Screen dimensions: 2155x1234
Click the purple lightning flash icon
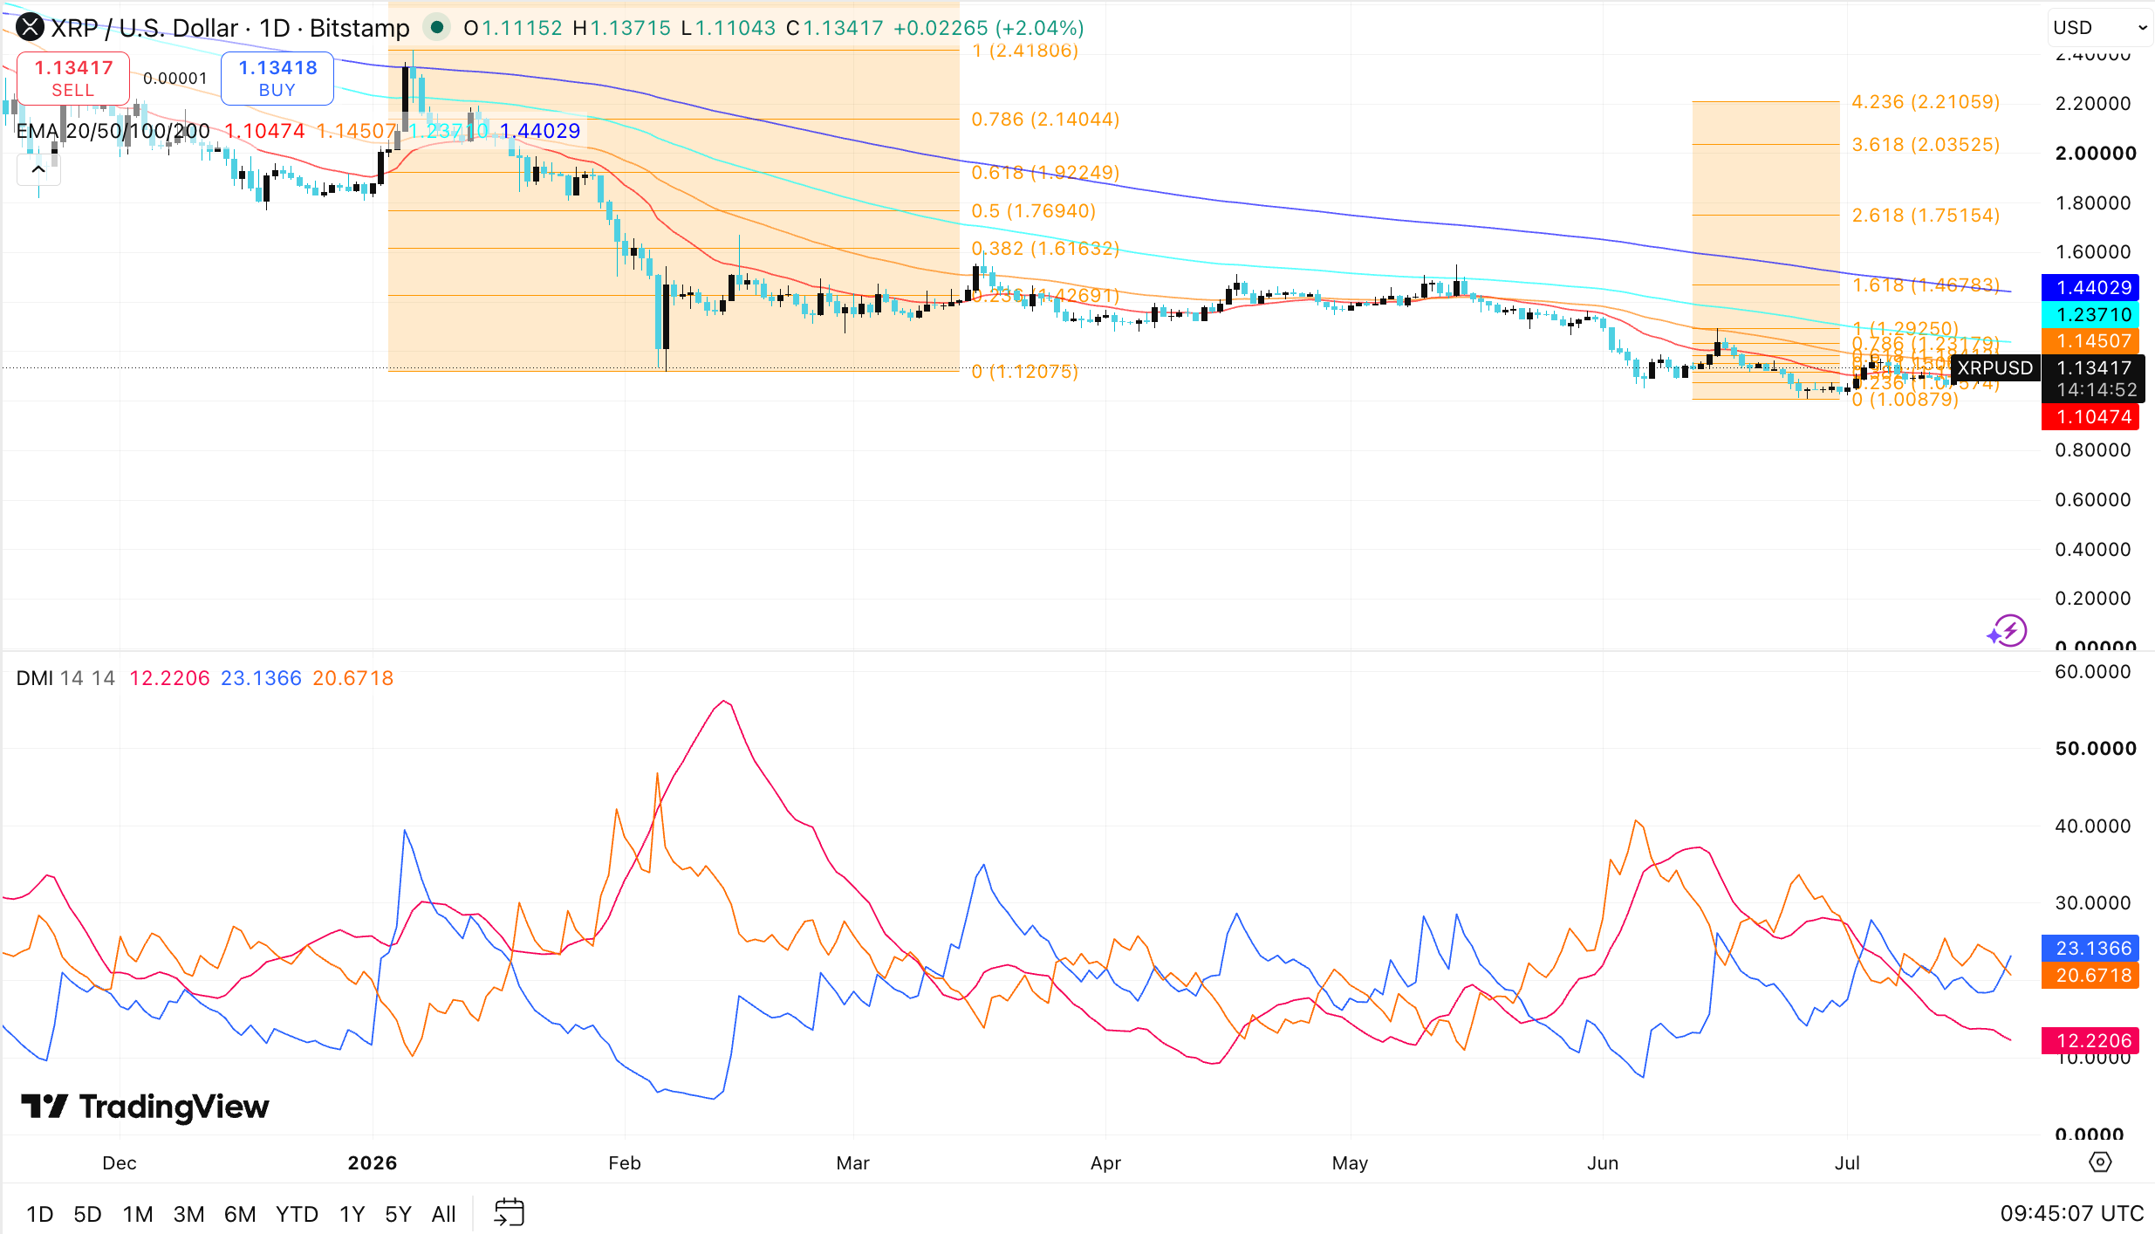coord(2008,631)
